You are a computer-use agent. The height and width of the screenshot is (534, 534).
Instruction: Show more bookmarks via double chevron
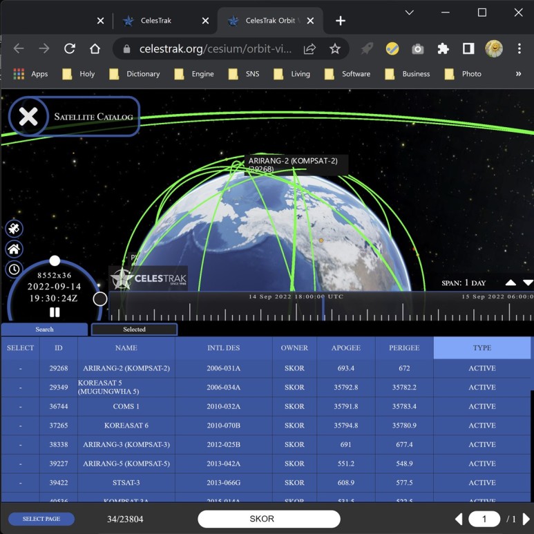point(518,74)
